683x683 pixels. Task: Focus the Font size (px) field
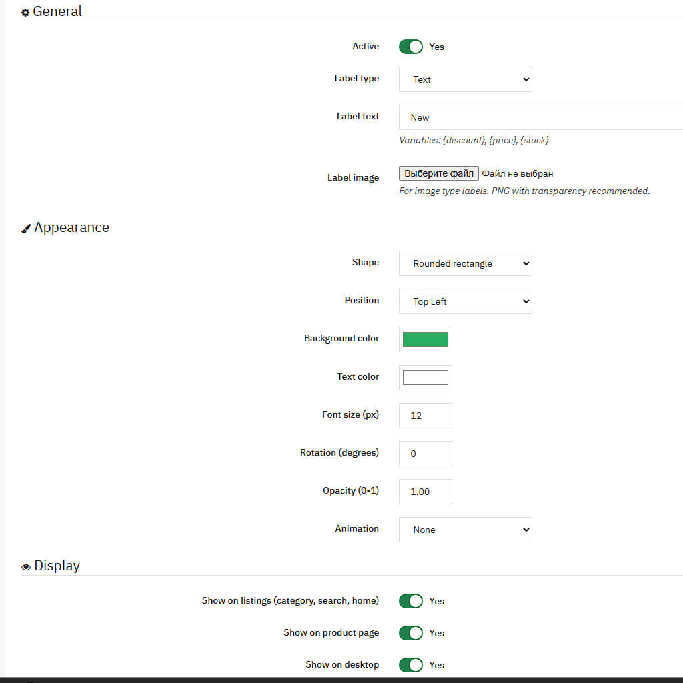point(425,416)
